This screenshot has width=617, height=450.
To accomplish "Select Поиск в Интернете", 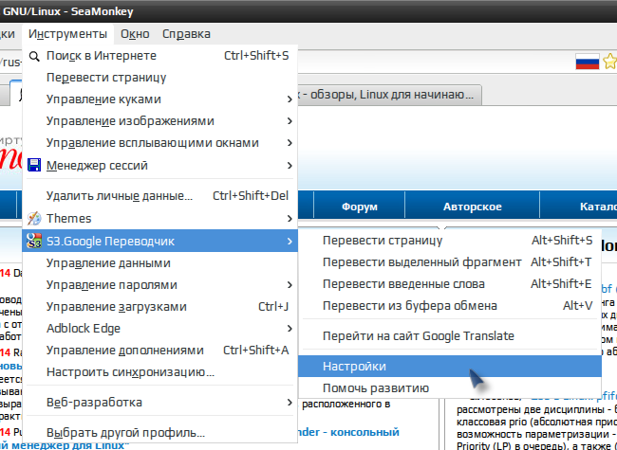I will pyautogui.click(x=159, y=56).
